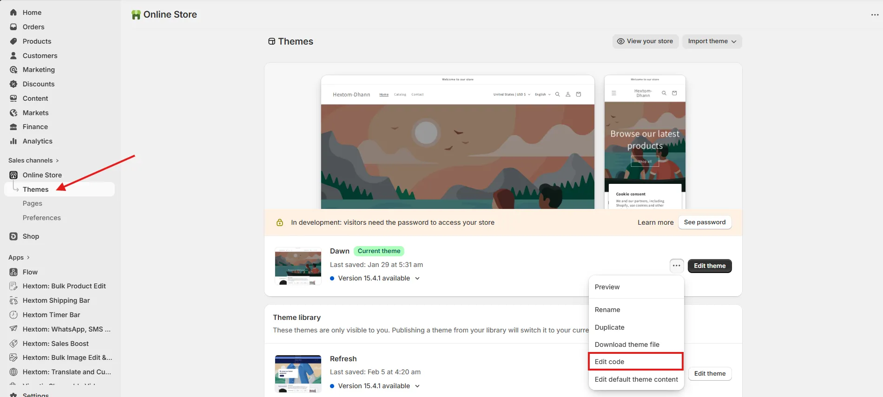Select the Products tag icon
Image resolution: width=883 pixels, height=397 pixels.
point(13,41)
